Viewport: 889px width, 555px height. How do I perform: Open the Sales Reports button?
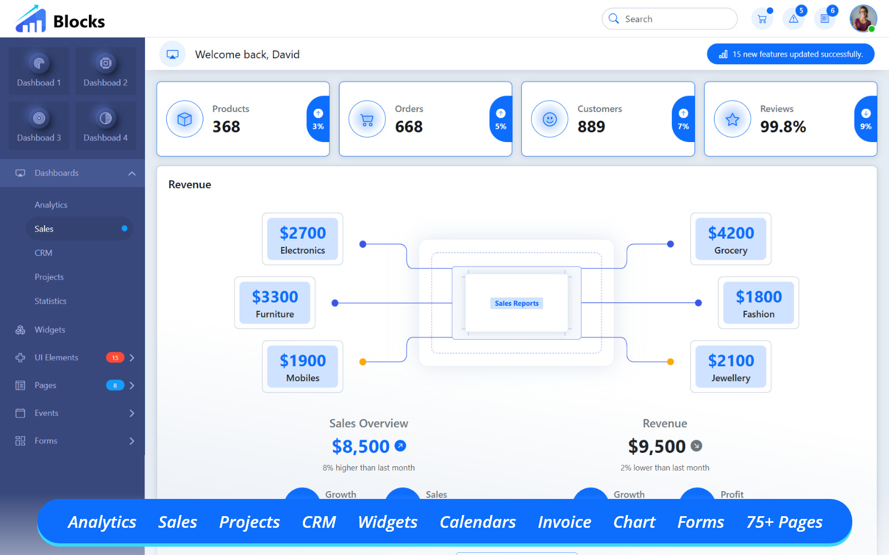click(x=516, y=303)
